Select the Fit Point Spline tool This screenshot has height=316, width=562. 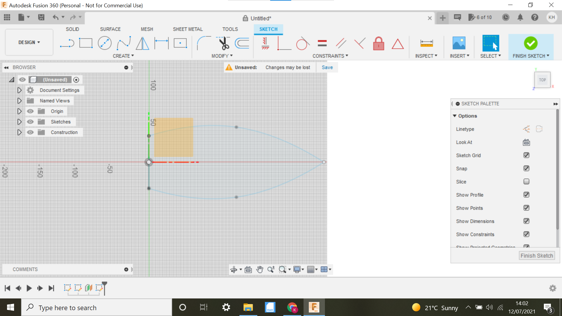point(124,43)
